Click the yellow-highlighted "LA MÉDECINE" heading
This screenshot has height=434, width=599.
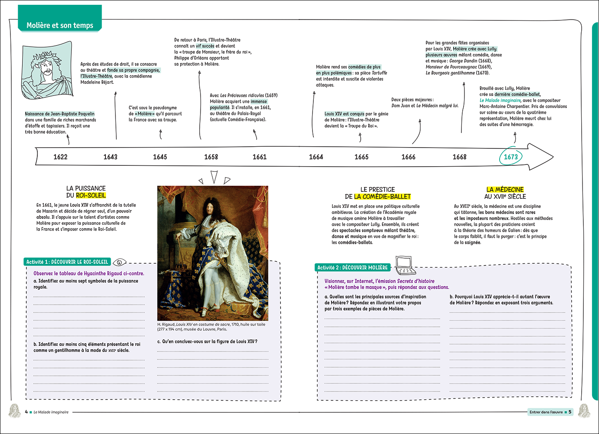[x=505, y=190]
